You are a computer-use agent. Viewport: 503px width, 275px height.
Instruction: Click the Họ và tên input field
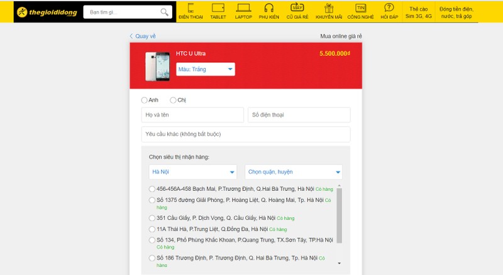(x=192, y=115)
